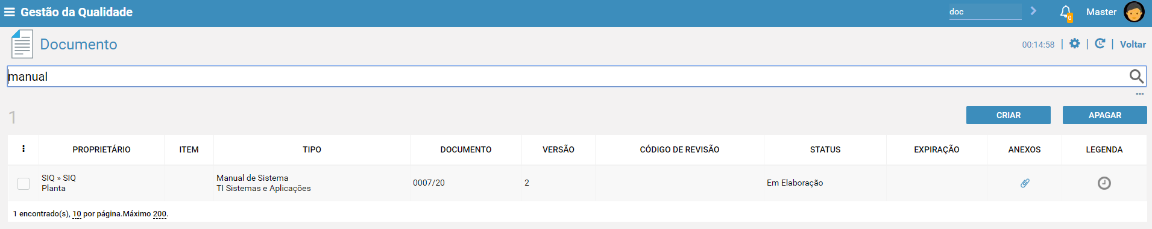Select the SIQ Planta row checkbox
The height and width of the screenshot is (229, 1152).
pos(24,184)
